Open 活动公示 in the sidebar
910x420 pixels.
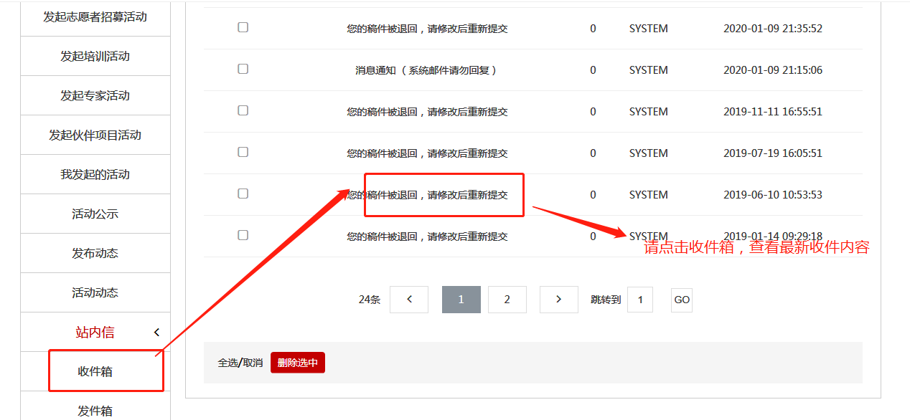pos(95,214)
